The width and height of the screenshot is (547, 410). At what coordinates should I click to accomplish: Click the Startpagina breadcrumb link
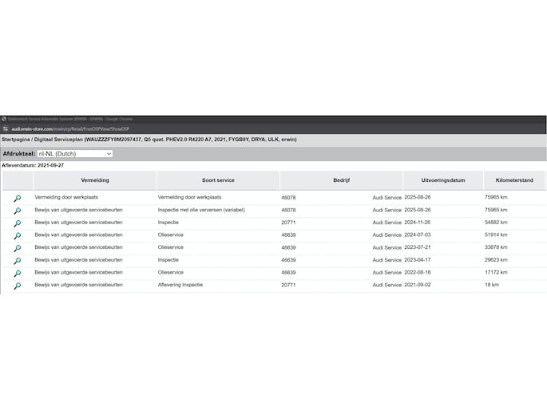click(18, 139)
